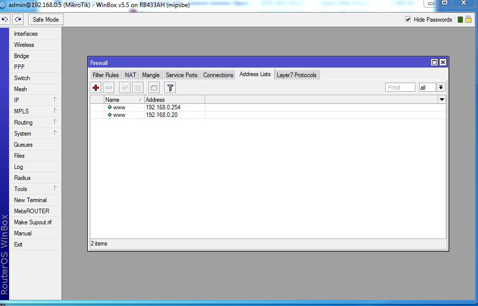Open the column selector dropdown arrow
Screen dimensions: 478x306
(x=442, y=100)
